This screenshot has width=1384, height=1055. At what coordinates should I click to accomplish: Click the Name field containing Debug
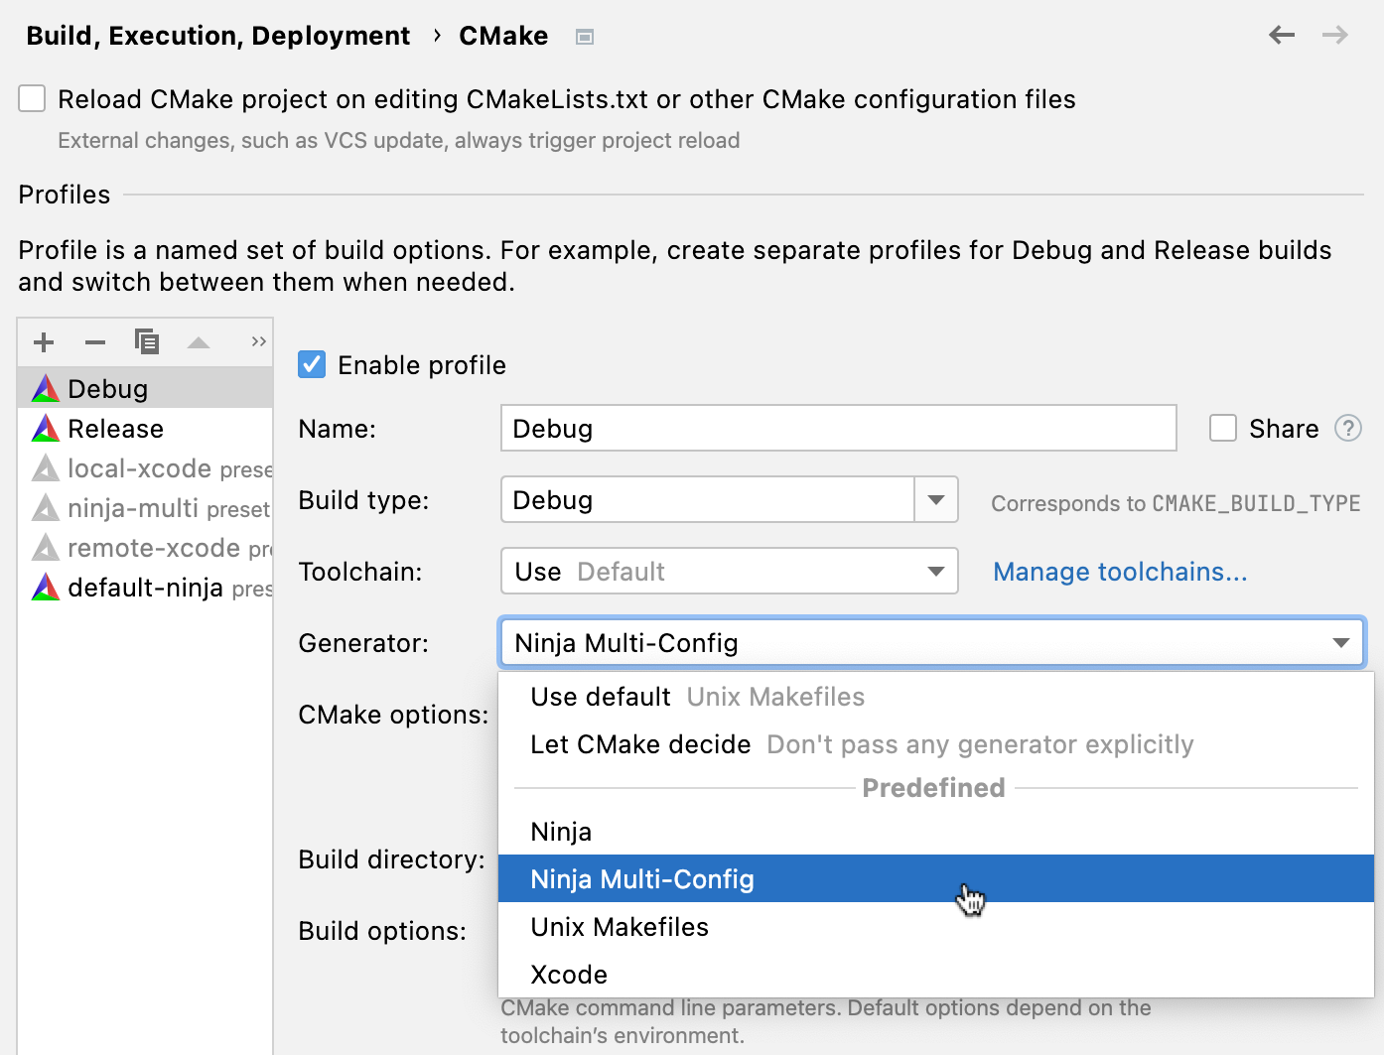click(x=839, y=428)
